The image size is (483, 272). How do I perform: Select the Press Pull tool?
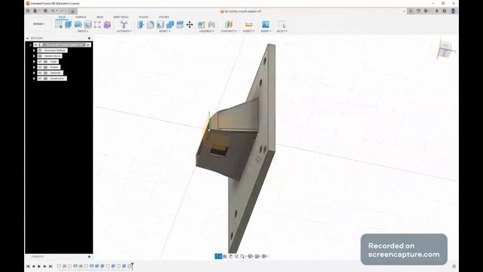coord(141,24)
